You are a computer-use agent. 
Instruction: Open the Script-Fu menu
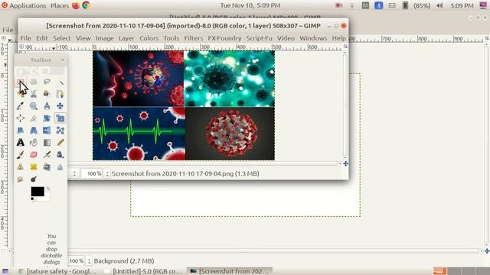(x=259, y=38)
